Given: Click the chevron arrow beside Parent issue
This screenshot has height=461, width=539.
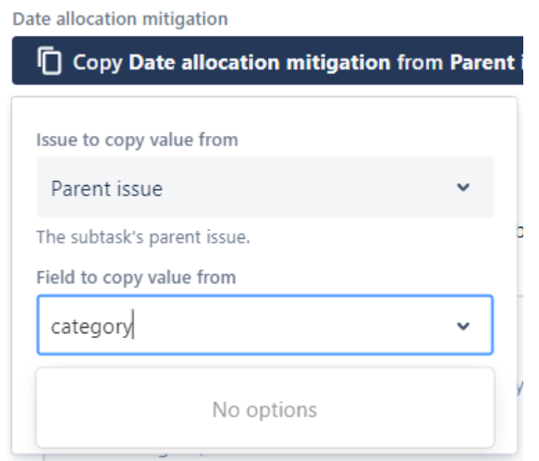Looking at the screenshot, I should 463,187.
